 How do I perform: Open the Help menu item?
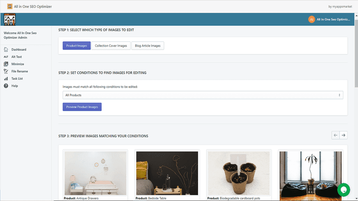click(15, 86)
